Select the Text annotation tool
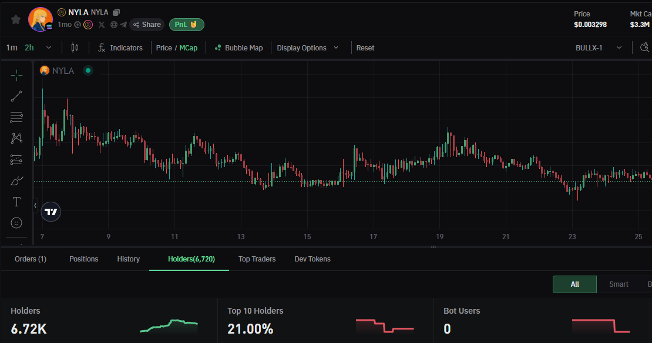Image resolution: width=652 pixels, height=343 pixels. tap(16, 202)
